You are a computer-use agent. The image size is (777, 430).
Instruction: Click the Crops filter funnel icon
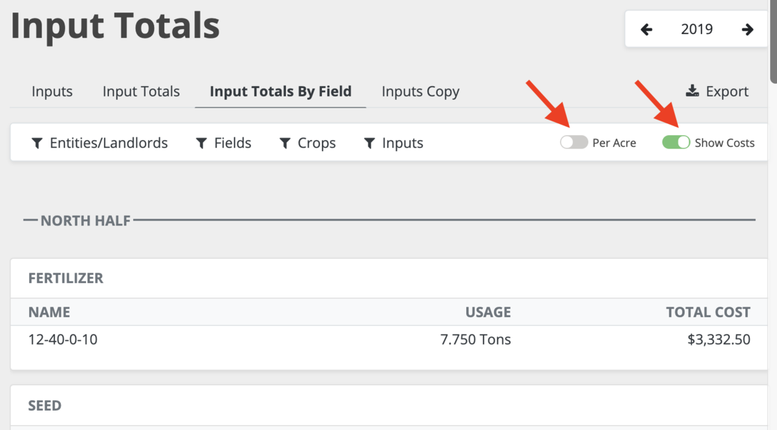(285, 144)
